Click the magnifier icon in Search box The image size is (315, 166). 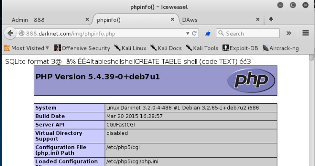pos(221,33)
